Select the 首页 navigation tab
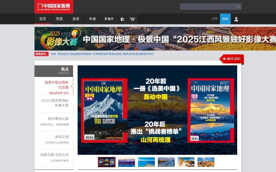Image resolution: width=276 pixels, height=172 pixels. 42,19
